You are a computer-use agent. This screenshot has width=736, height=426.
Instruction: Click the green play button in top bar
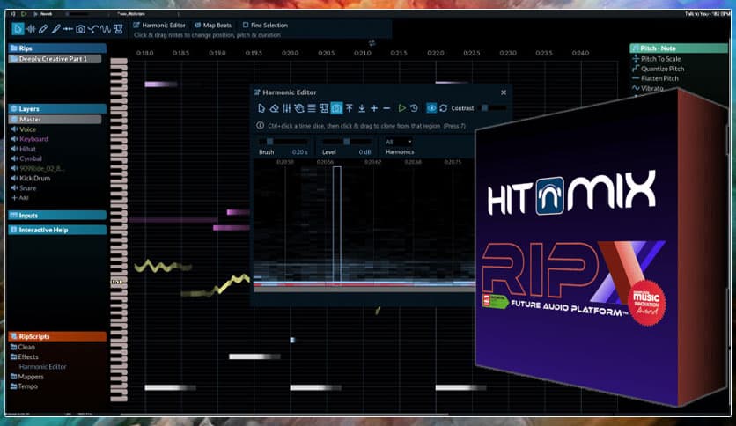tap(24, 13)
